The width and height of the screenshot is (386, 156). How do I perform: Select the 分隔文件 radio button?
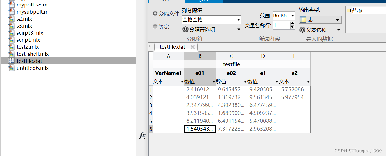[155, 14]
